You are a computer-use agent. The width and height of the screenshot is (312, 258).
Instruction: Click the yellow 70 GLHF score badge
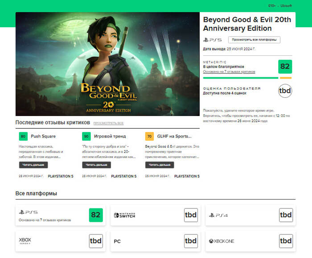point(149,136)
